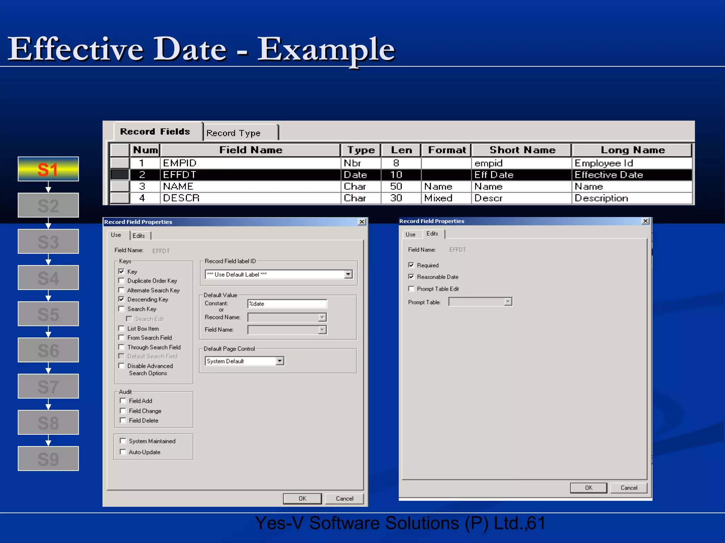Screen dimensions: 725x543
Task: Select the S5 step box
Action: (x=48, y=314)
